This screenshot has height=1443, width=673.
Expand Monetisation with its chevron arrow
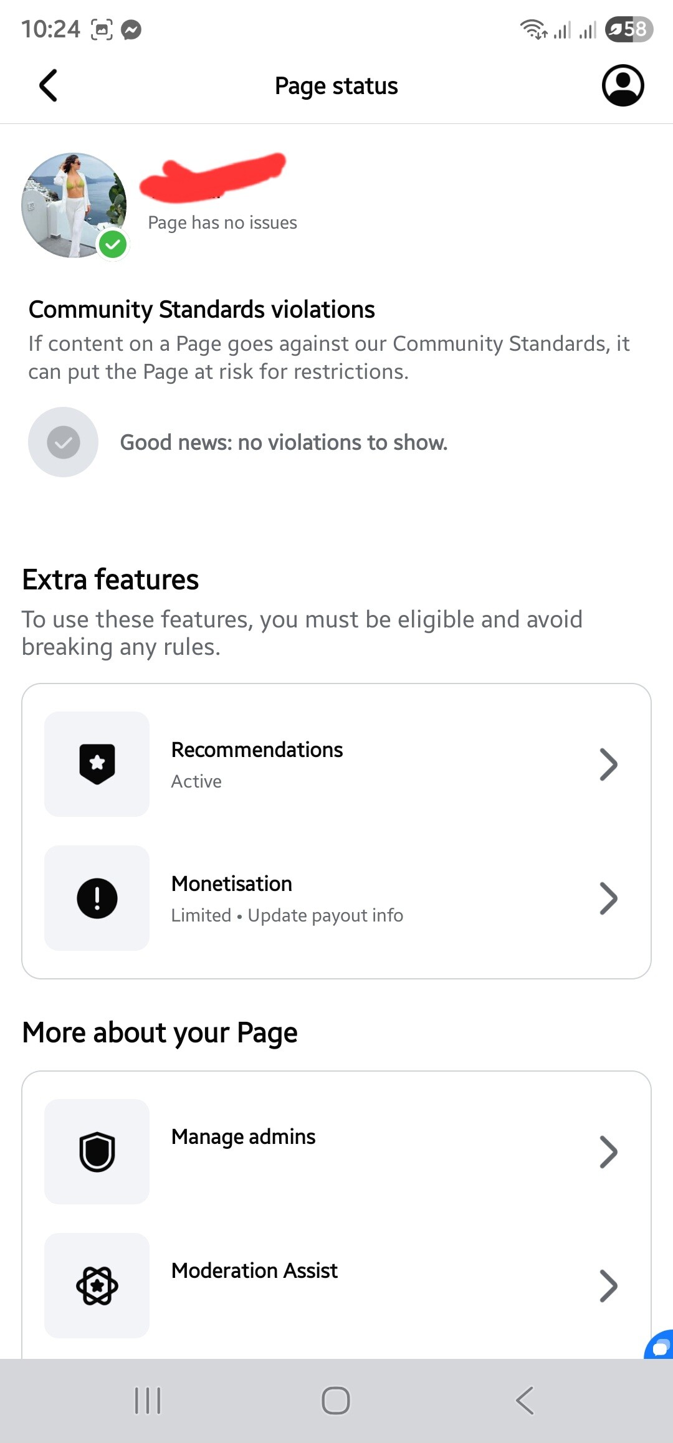(608, 898)
